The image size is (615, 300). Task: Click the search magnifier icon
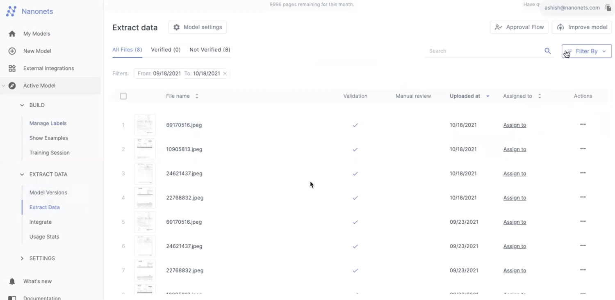(547, 51)
